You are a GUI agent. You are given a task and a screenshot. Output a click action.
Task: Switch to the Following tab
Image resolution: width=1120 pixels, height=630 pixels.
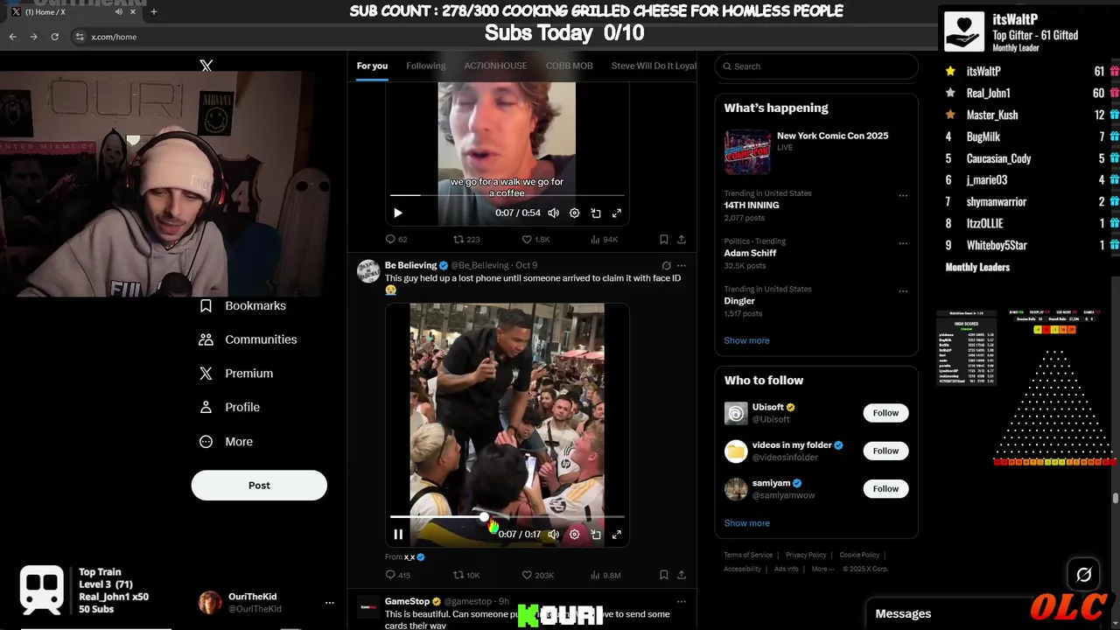[x=425, y=66]
